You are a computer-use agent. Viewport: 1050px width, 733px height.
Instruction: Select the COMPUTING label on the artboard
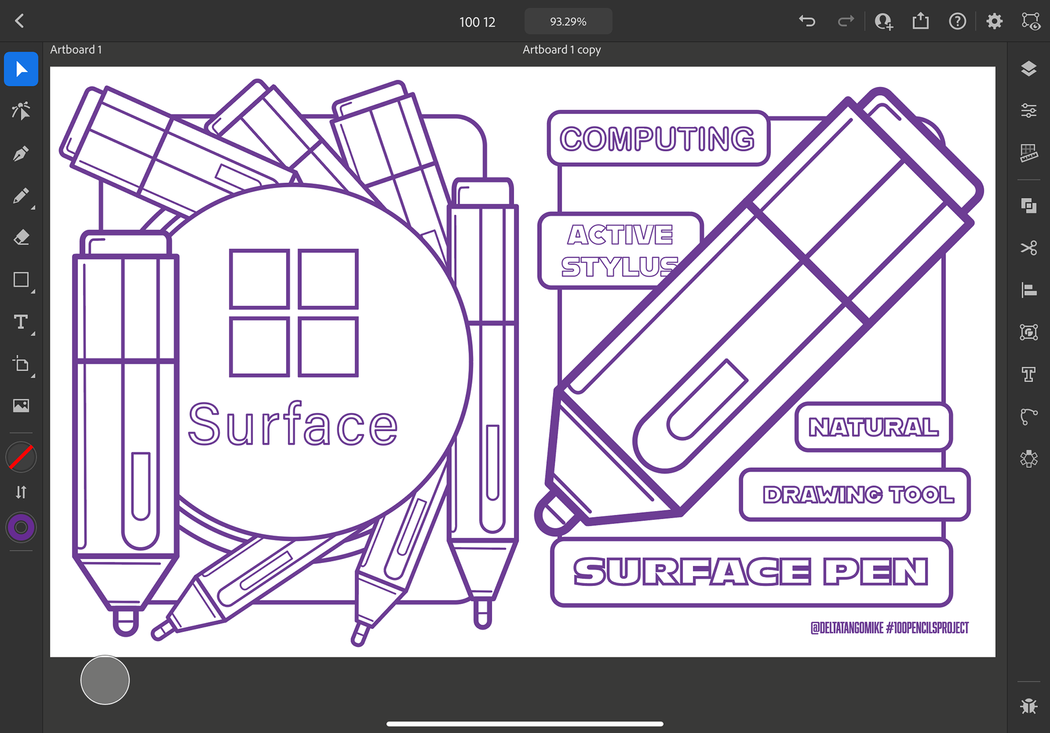point(657,138)
